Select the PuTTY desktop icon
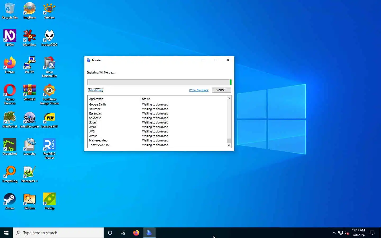381x238 pixels. pyautogui.click(x=30, y=65)
